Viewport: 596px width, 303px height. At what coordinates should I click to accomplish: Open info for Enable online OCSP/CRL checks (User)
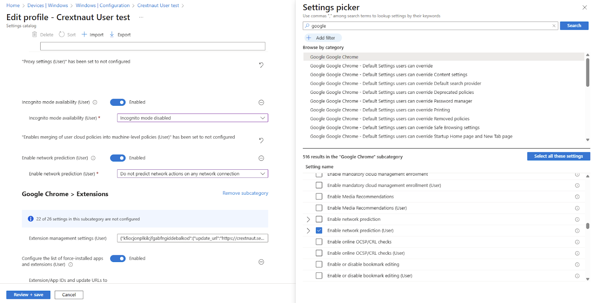pos(577,253)
